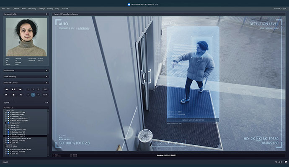
Task: Set detection level to LOW
Action: 262,28
